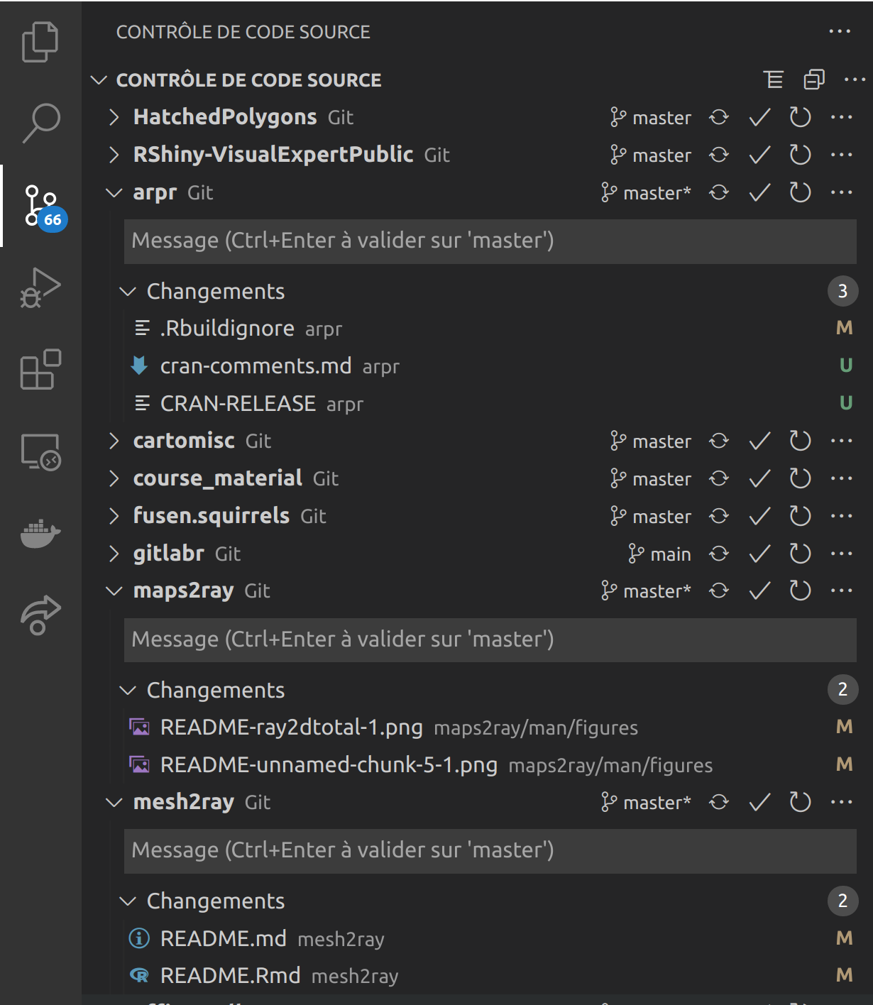
Task: Switch branch from master on HatchedPolygons
Action: coord(650,117)
